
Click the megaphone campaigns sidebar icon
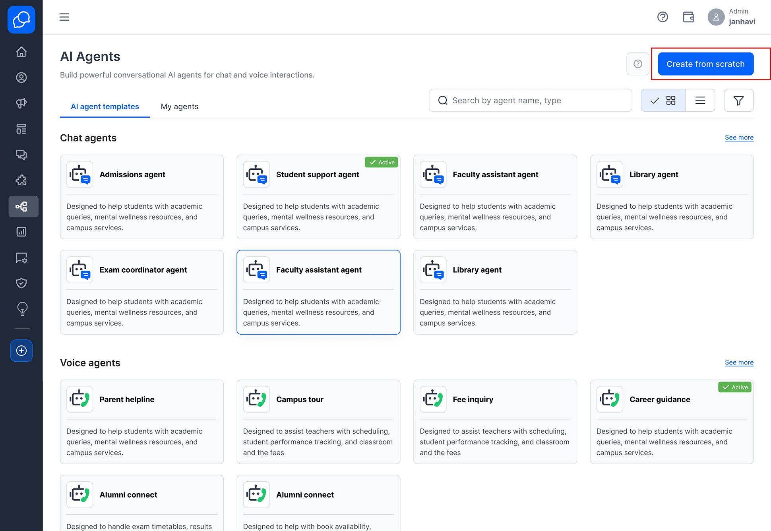pos(21,103)
